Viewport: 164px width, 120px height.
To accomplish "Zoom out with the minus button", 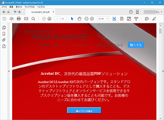I will [x=87, y=19].
